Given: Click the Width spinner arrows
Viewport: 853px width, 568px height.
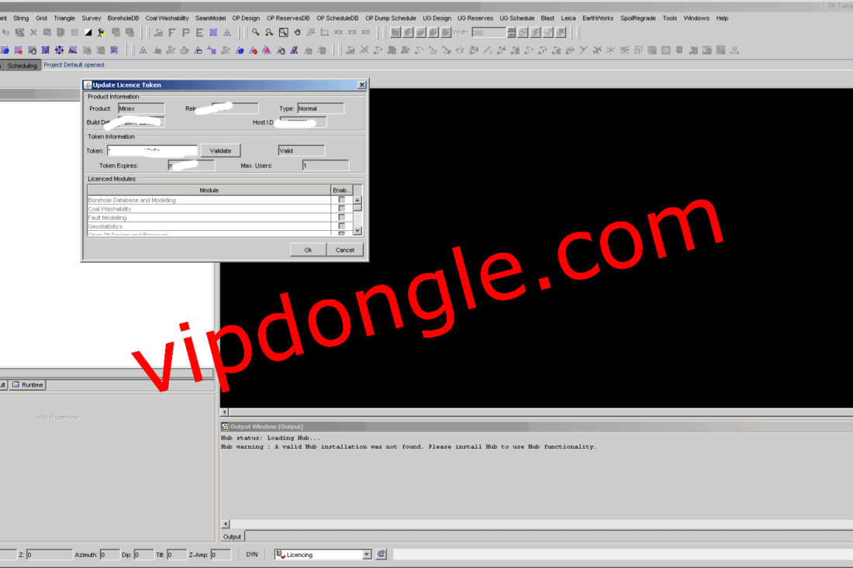Looking at the screenshot, I should (511, 33).
